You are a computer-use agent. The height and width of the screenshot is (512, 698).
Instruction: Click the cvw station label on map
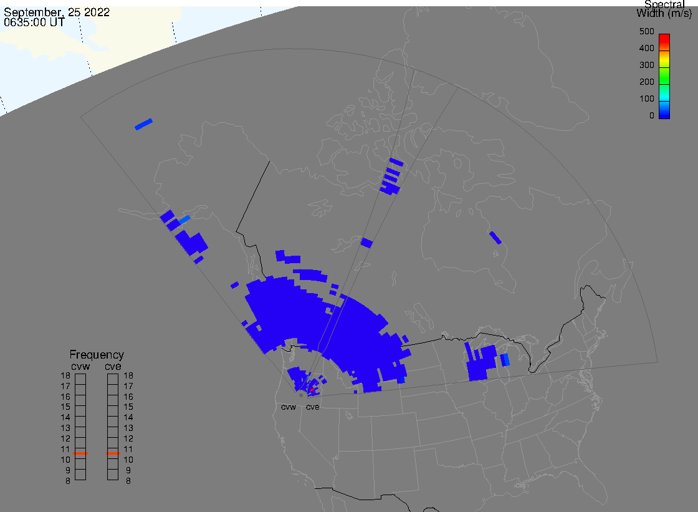point(289,407)
